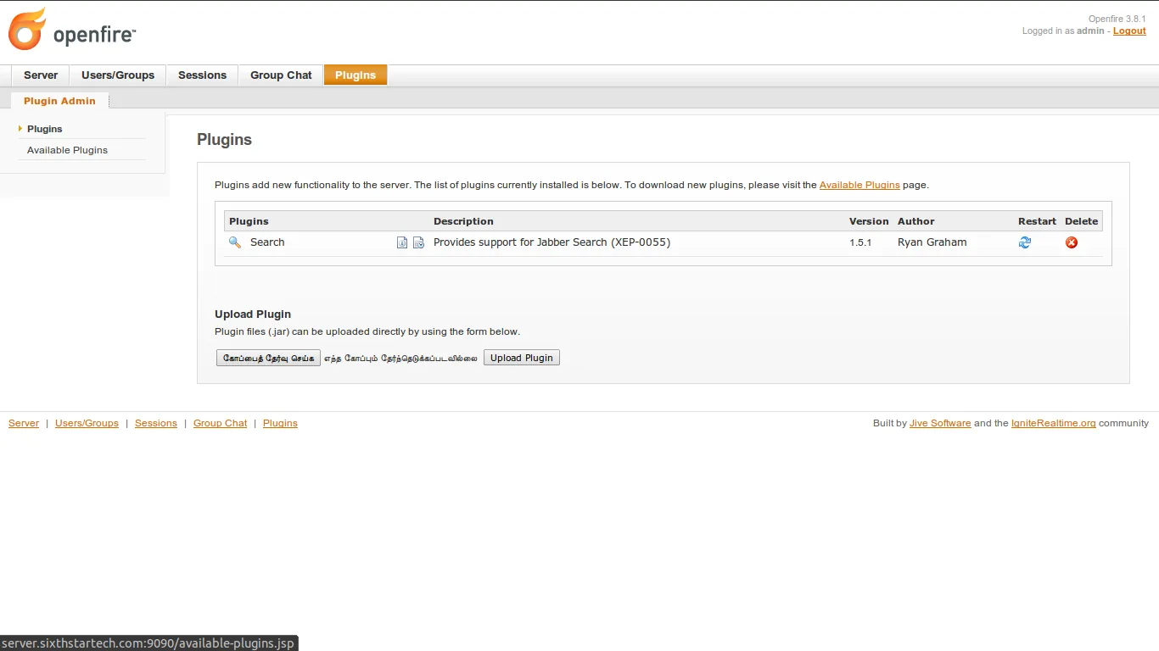Click the version value 1.5.1
This screenshot has height=651, width=1159.
860,242
